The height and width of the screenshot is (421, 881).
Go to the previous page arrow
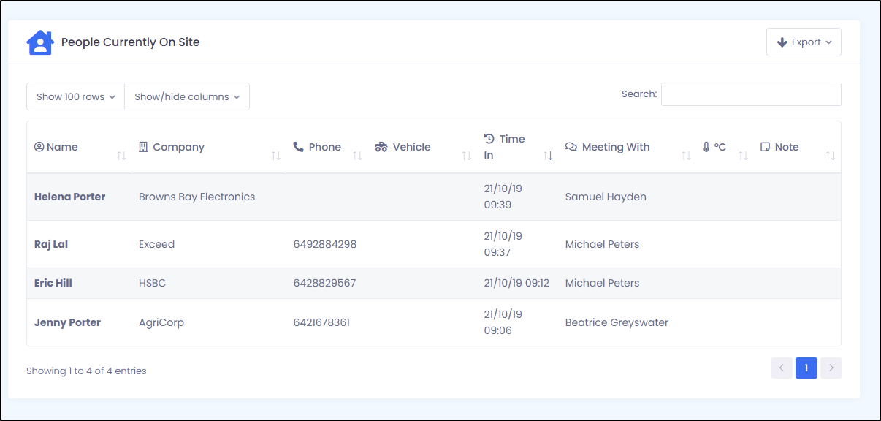782,368
